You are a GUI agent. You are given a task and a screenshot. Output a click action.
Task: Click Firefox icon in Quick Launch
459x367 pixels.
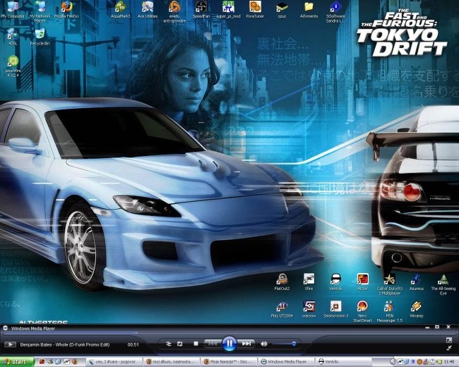(76, 362)
